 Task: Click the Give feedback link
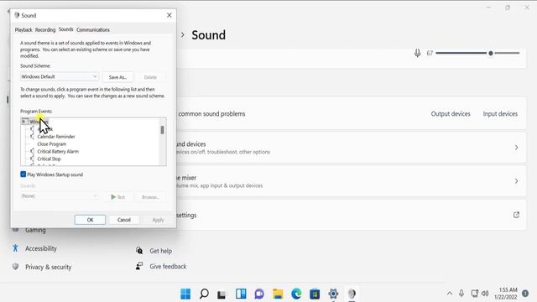[x=168, y=267]
